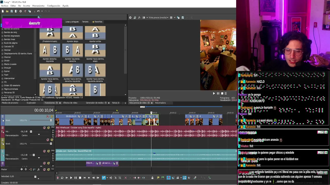Image resolution: width=330 pixels, height=185 pixels.
Task: Toggle ignore event grouping
Action: click(189, 178)
